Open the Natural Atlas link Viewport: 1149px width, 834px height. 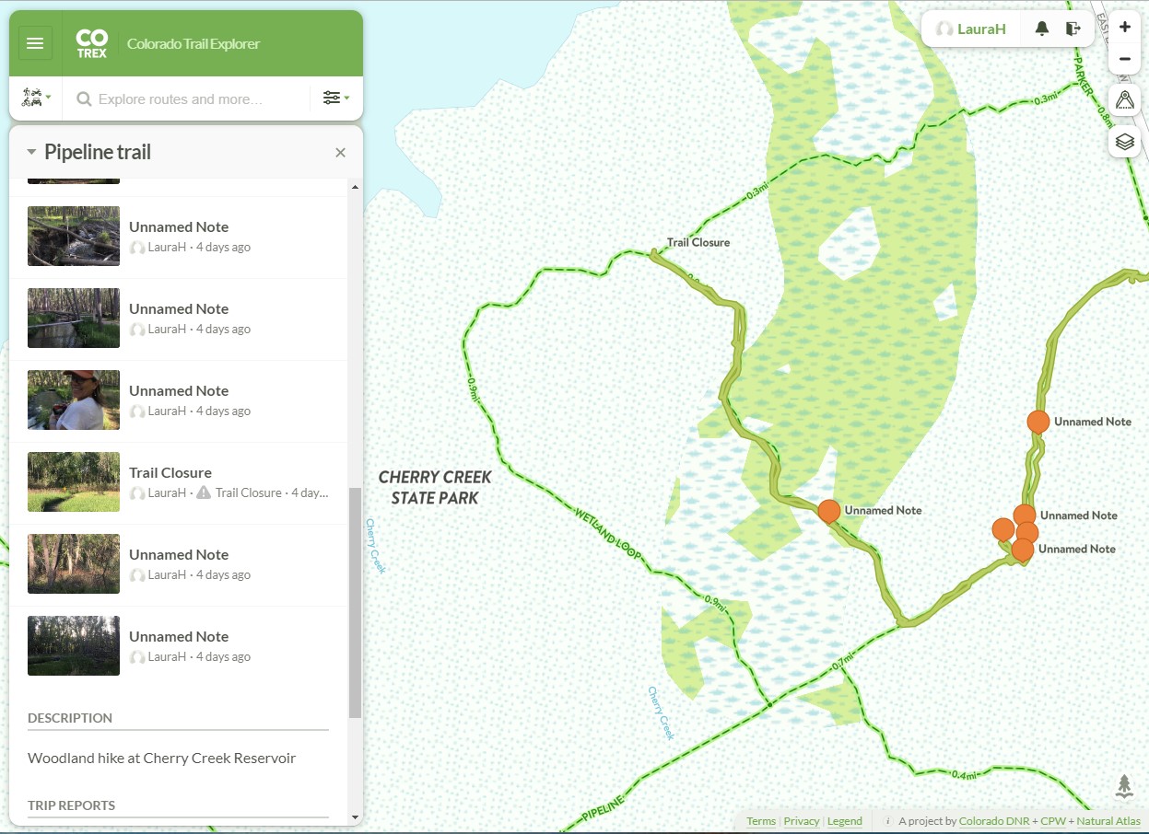click(1108, 821)
